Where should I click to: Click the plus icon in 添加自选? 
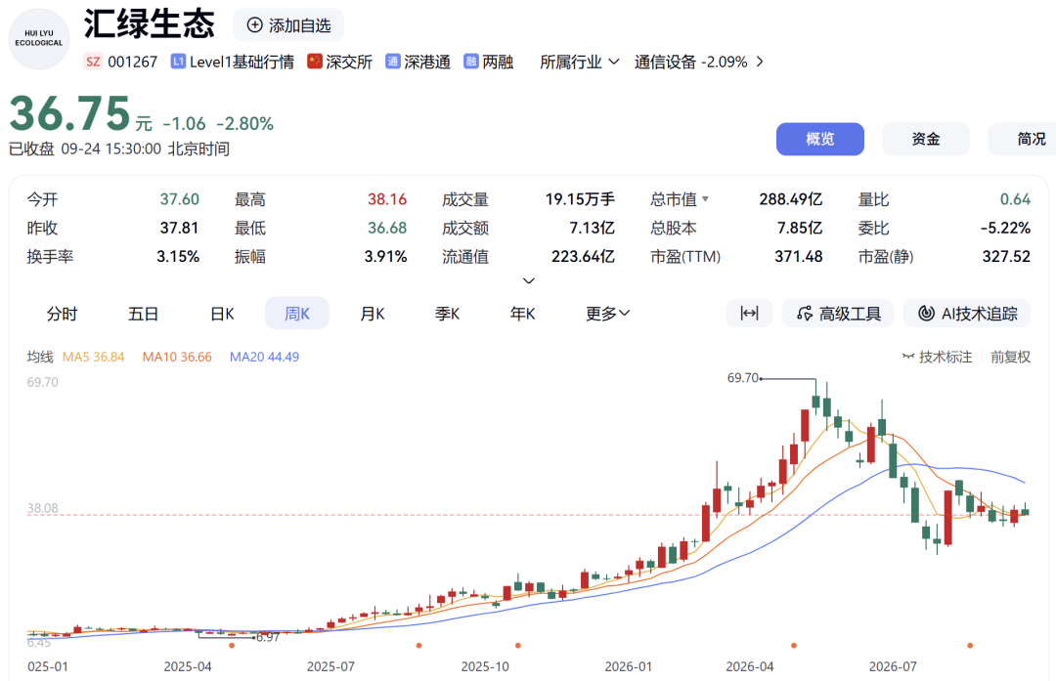click(254, 25)
